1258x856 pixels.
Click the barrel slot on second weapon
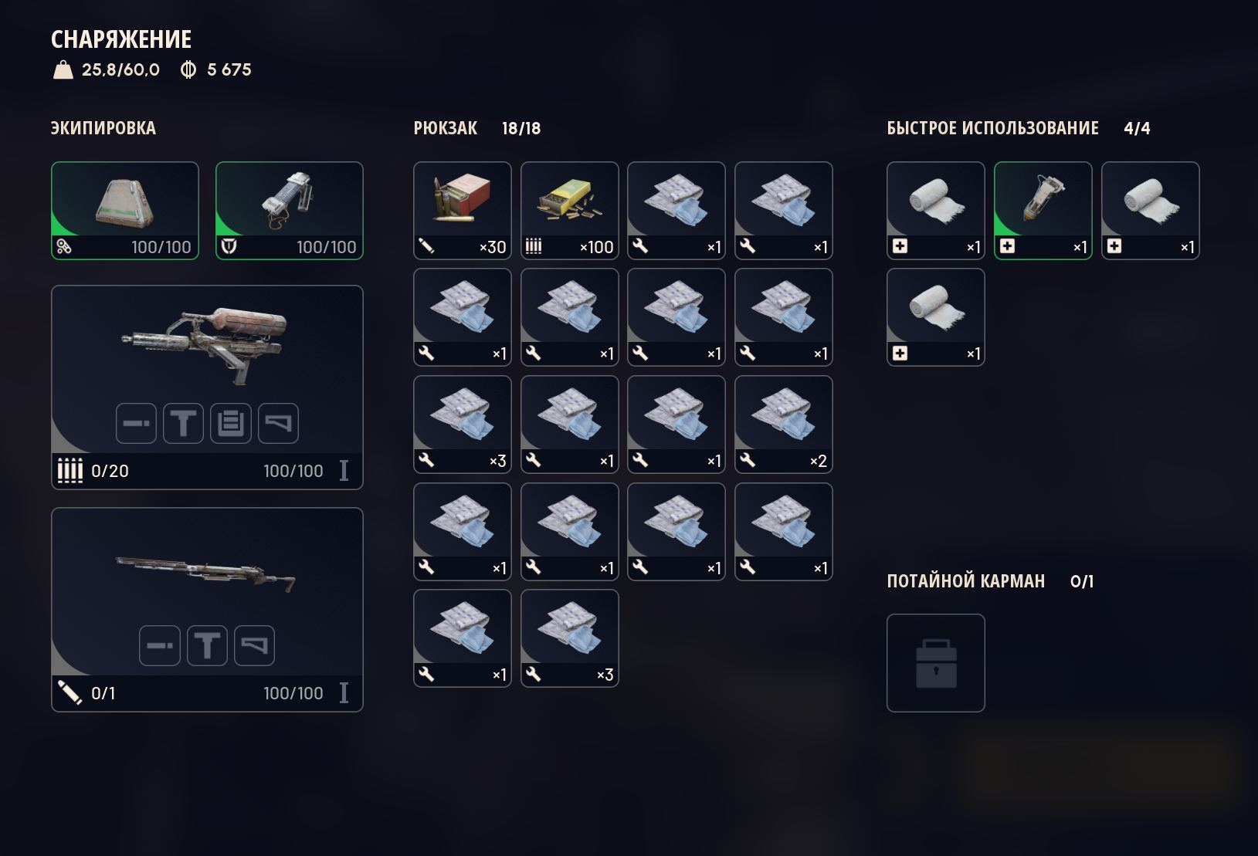[160, 645]
